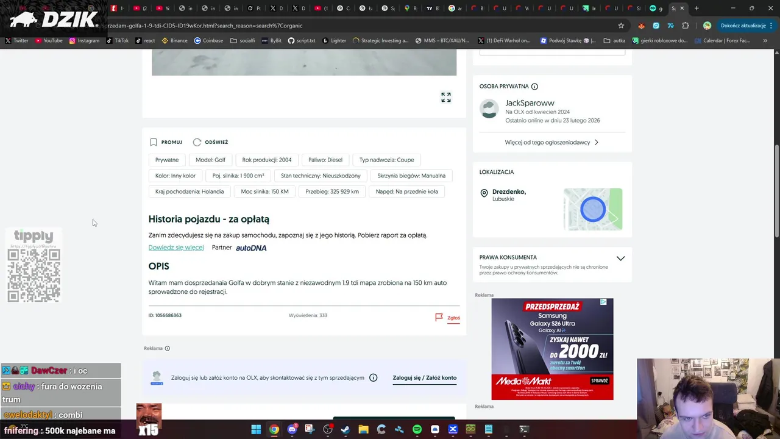The image size is (780, 439).
Task: Click the Paliwo: Diesel tag
Action: click(x=325, y=160)
